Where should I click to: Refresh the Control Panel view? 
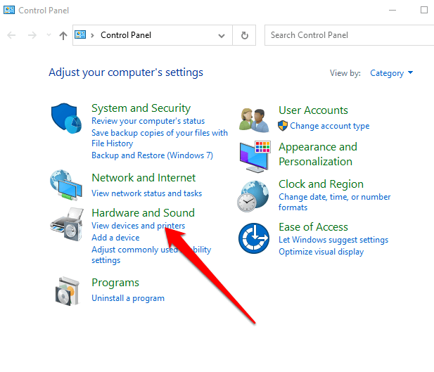pos(244,35)
